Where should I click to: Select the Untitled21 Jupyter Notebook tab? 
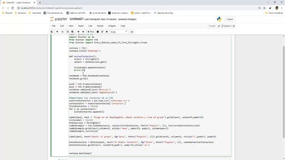pyautogui.click(x=18, y=3)
